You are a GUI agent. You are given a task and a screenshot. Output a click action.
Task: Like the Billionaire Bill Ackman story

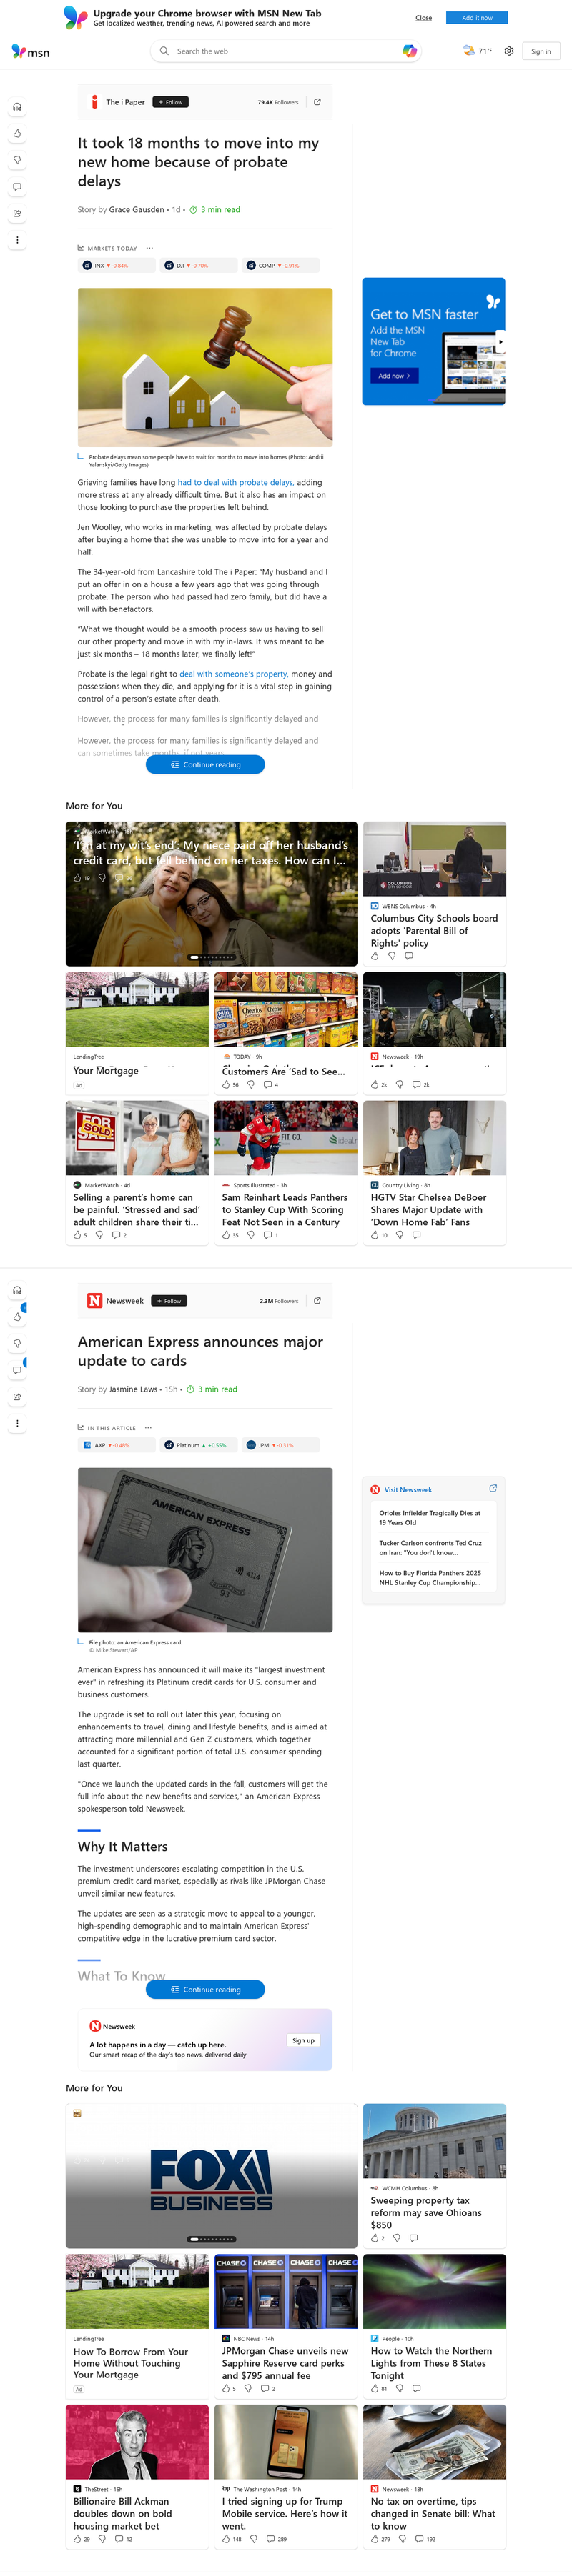tap(81, 2539)
